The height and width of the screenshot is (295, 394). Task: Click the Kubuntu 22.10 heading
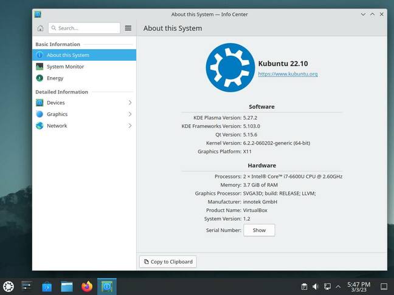pyautogui.click(x=283, y=64)
